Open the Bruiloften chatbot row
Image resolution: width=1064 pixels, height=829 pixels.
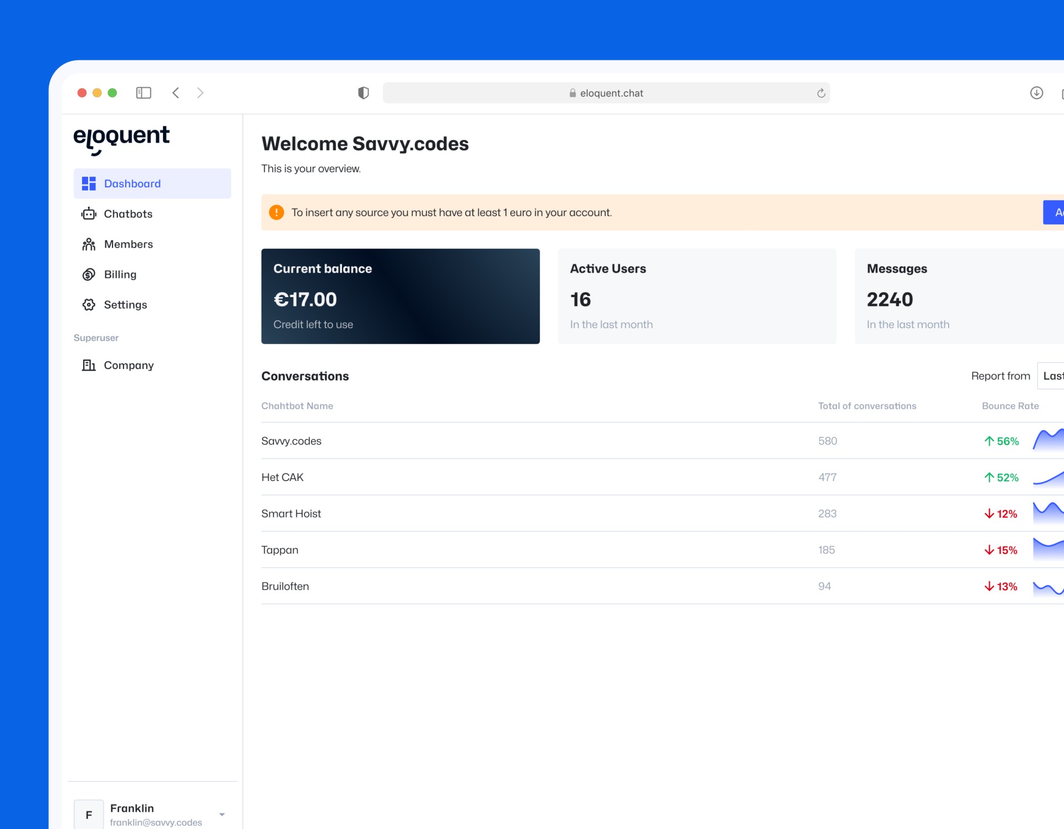[x=663, y=586]
